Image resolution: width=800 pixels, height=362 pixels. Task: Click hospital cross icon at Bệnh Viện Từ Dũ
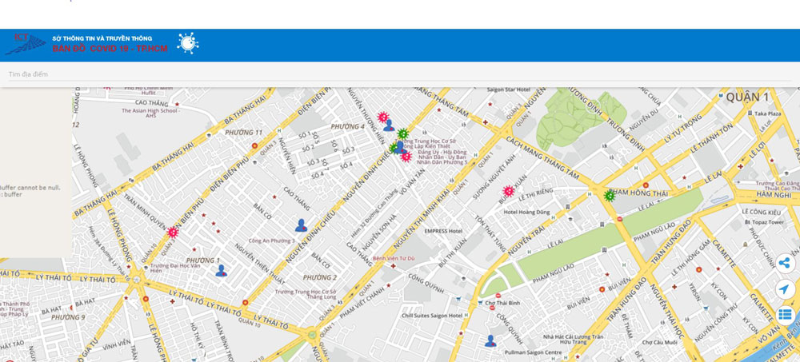coord(394,265)
